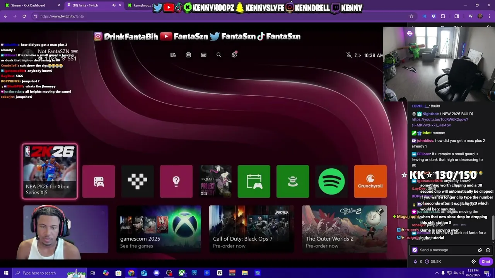Open the tab search icon in browser toolbar
Screen dimensions: 495x278
457,16
